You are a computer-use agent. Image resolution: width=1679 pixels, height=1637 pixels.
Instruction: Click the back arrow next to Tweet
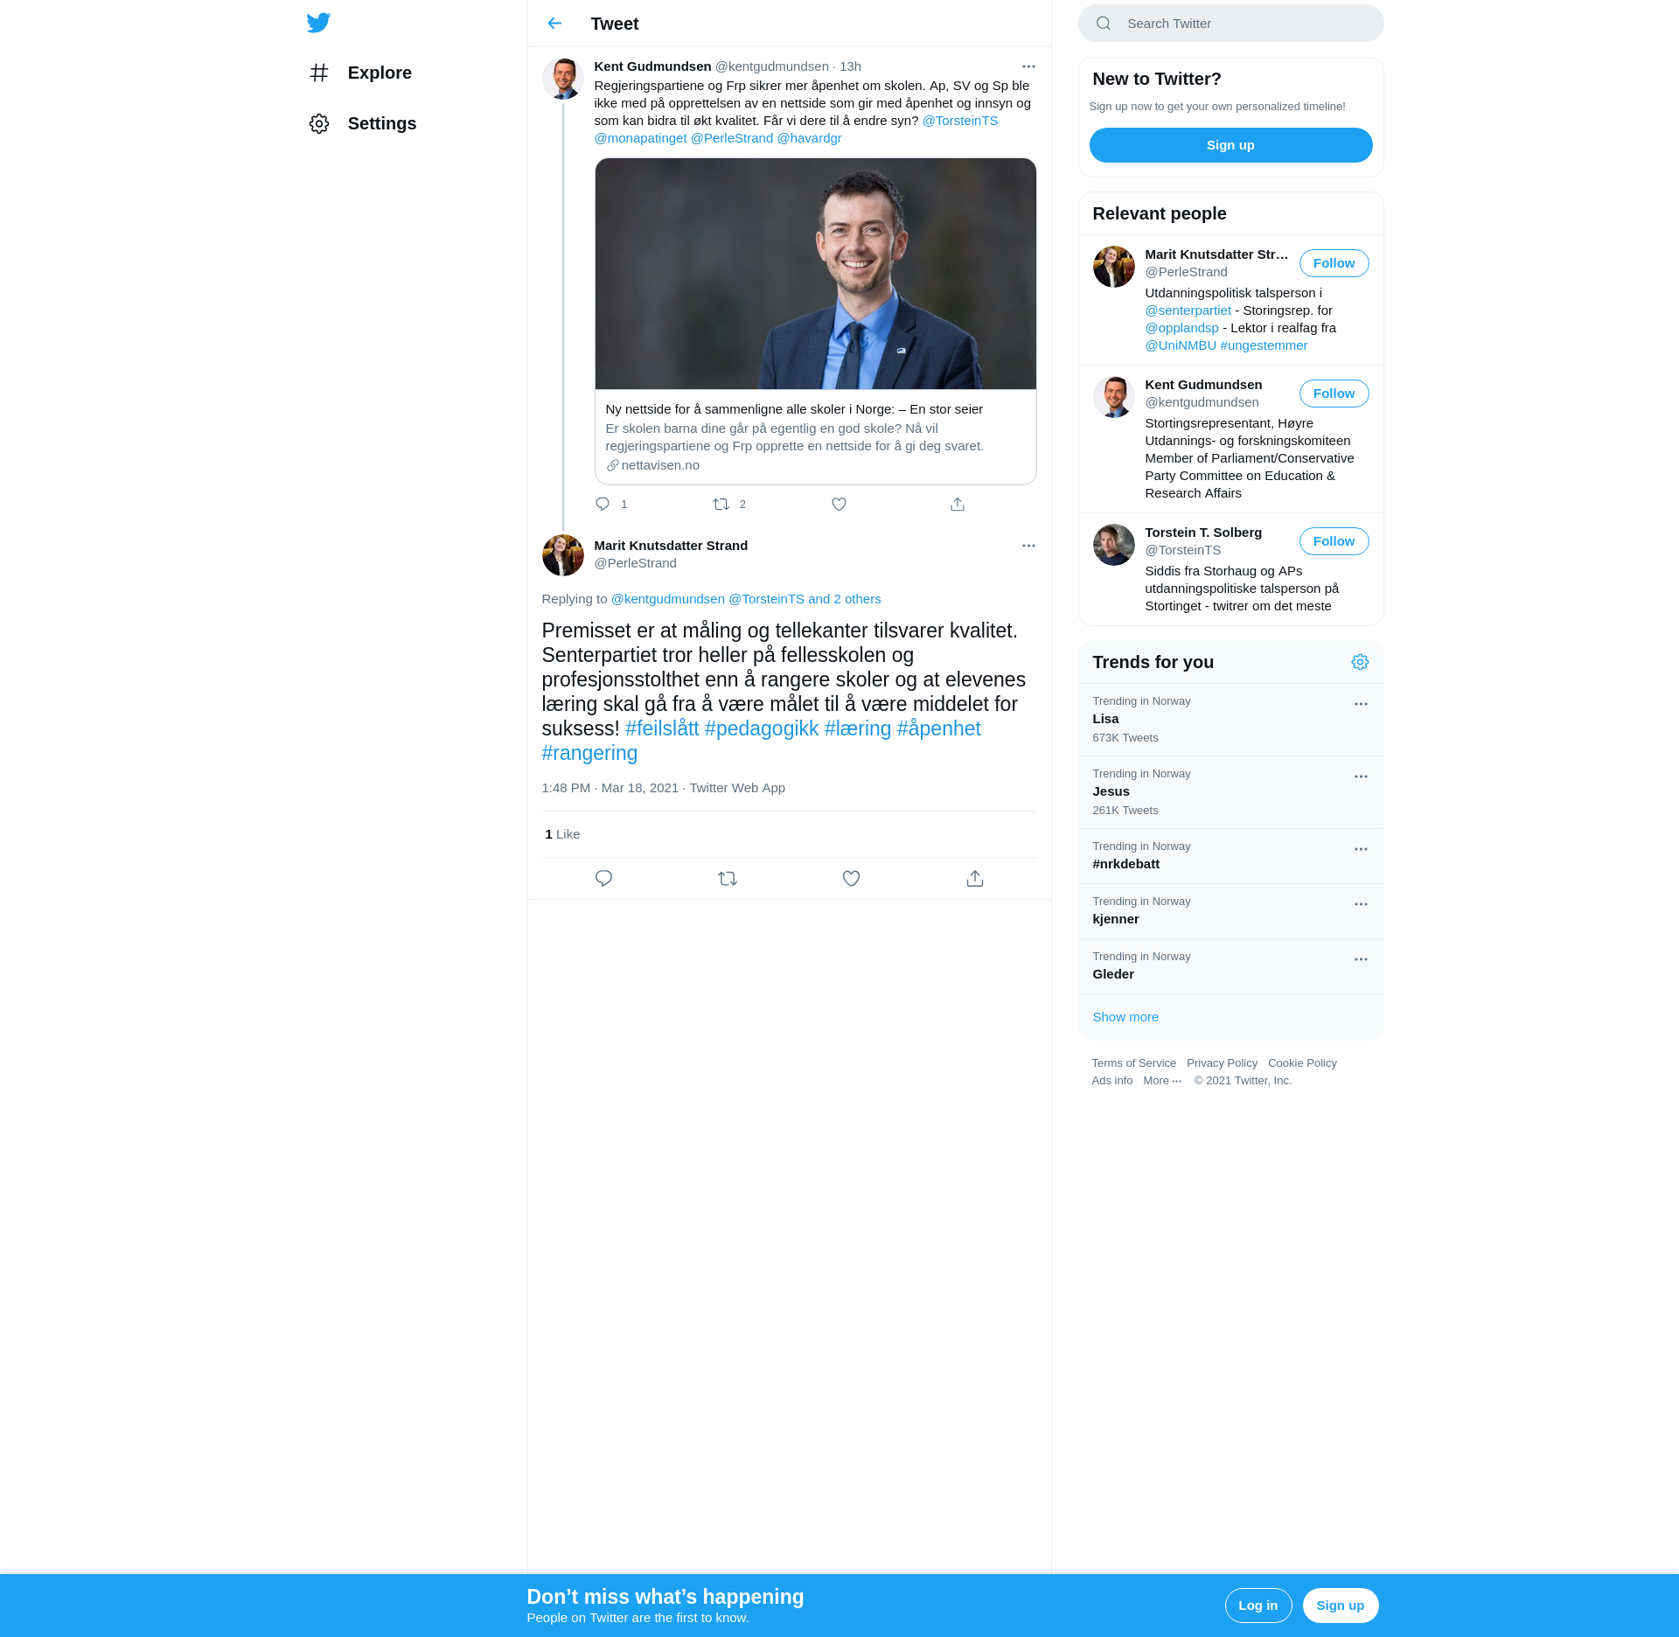click(554, 24)
